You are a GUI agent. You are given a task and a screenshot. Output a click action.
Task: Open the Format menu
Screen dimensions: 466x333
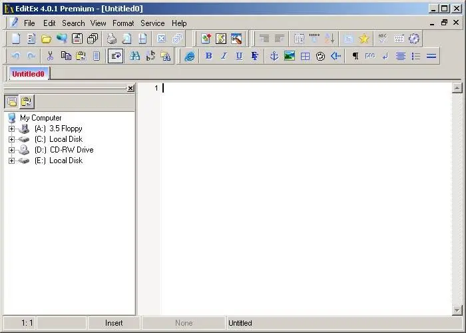click(x=123, y=23)
